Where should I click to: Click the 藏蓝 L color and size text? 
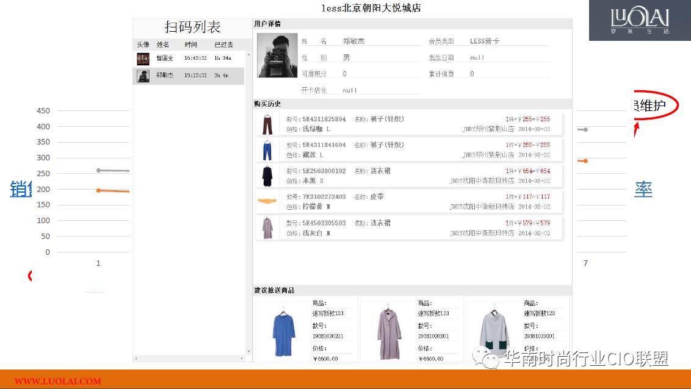tap(313, 155)
